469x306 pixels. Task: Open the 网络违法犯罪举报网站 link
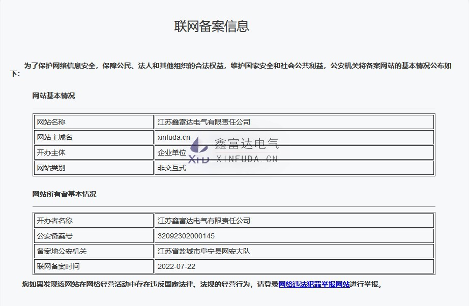314,284
